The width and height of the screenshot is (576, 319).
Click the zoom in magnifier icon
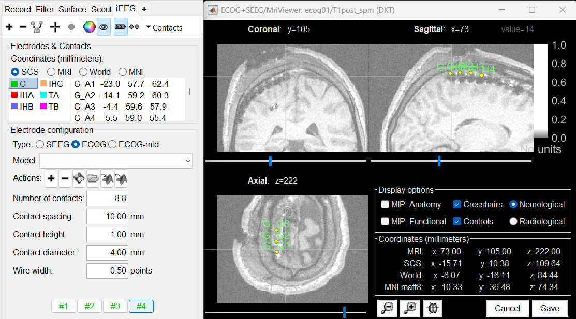410,308
